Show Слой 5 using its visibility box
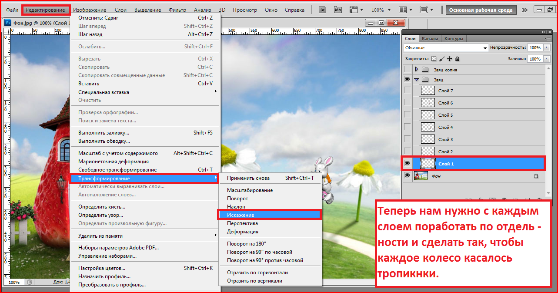 point(407,115)
